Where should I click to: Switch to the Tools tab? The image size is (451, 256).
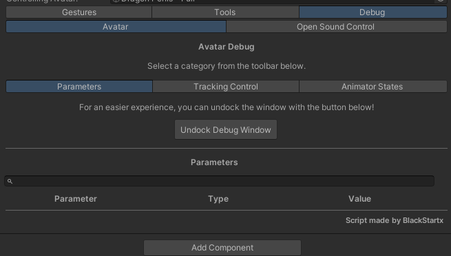[225, 12]
